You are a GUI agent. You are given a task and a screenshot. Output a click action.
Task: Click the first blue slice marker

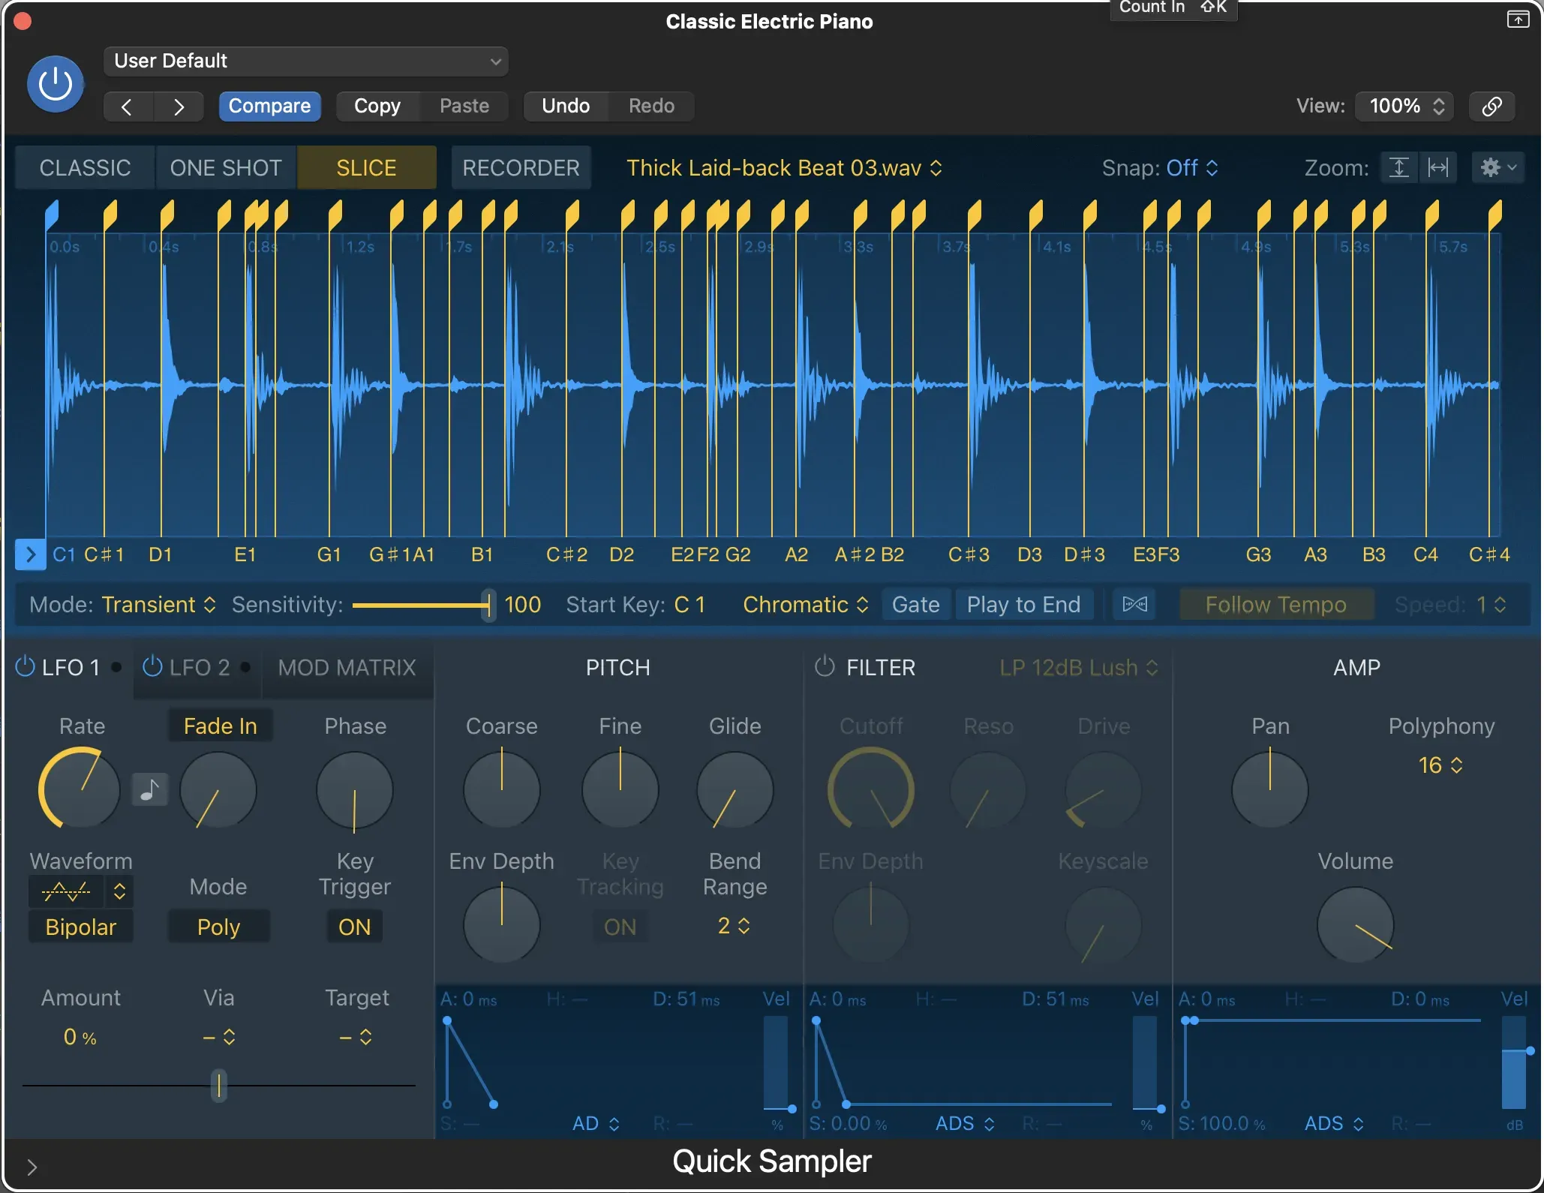coord(51,215)
